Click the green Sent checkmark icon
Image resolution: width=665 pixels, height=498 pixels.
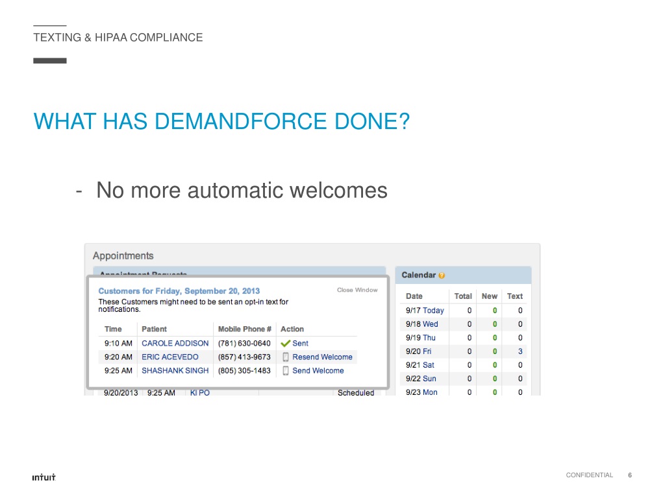tap(286, 344)
